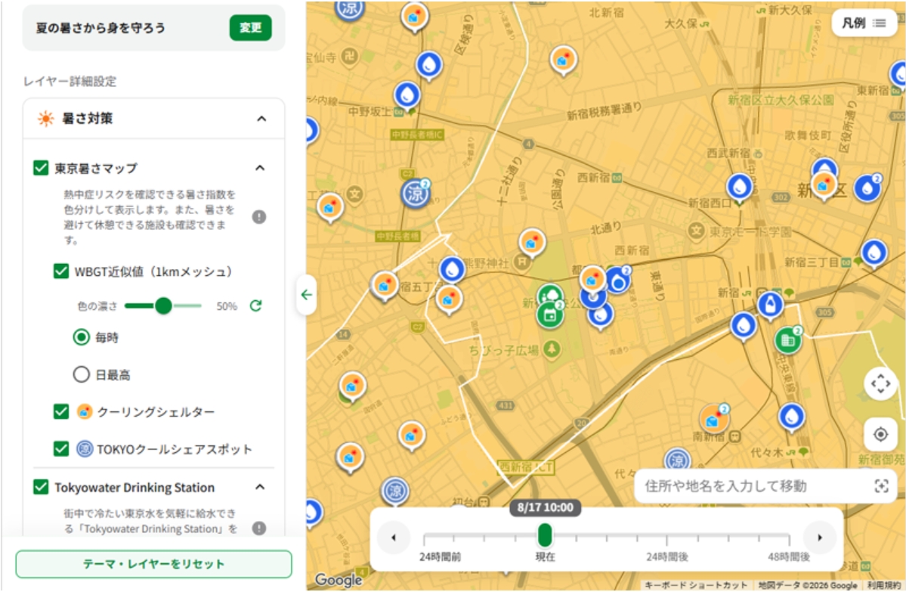Image resolution: width=906 pixels, height=592 pixels.
Task: Click green building marker numbered 2
Action: (x=788, y=340)
